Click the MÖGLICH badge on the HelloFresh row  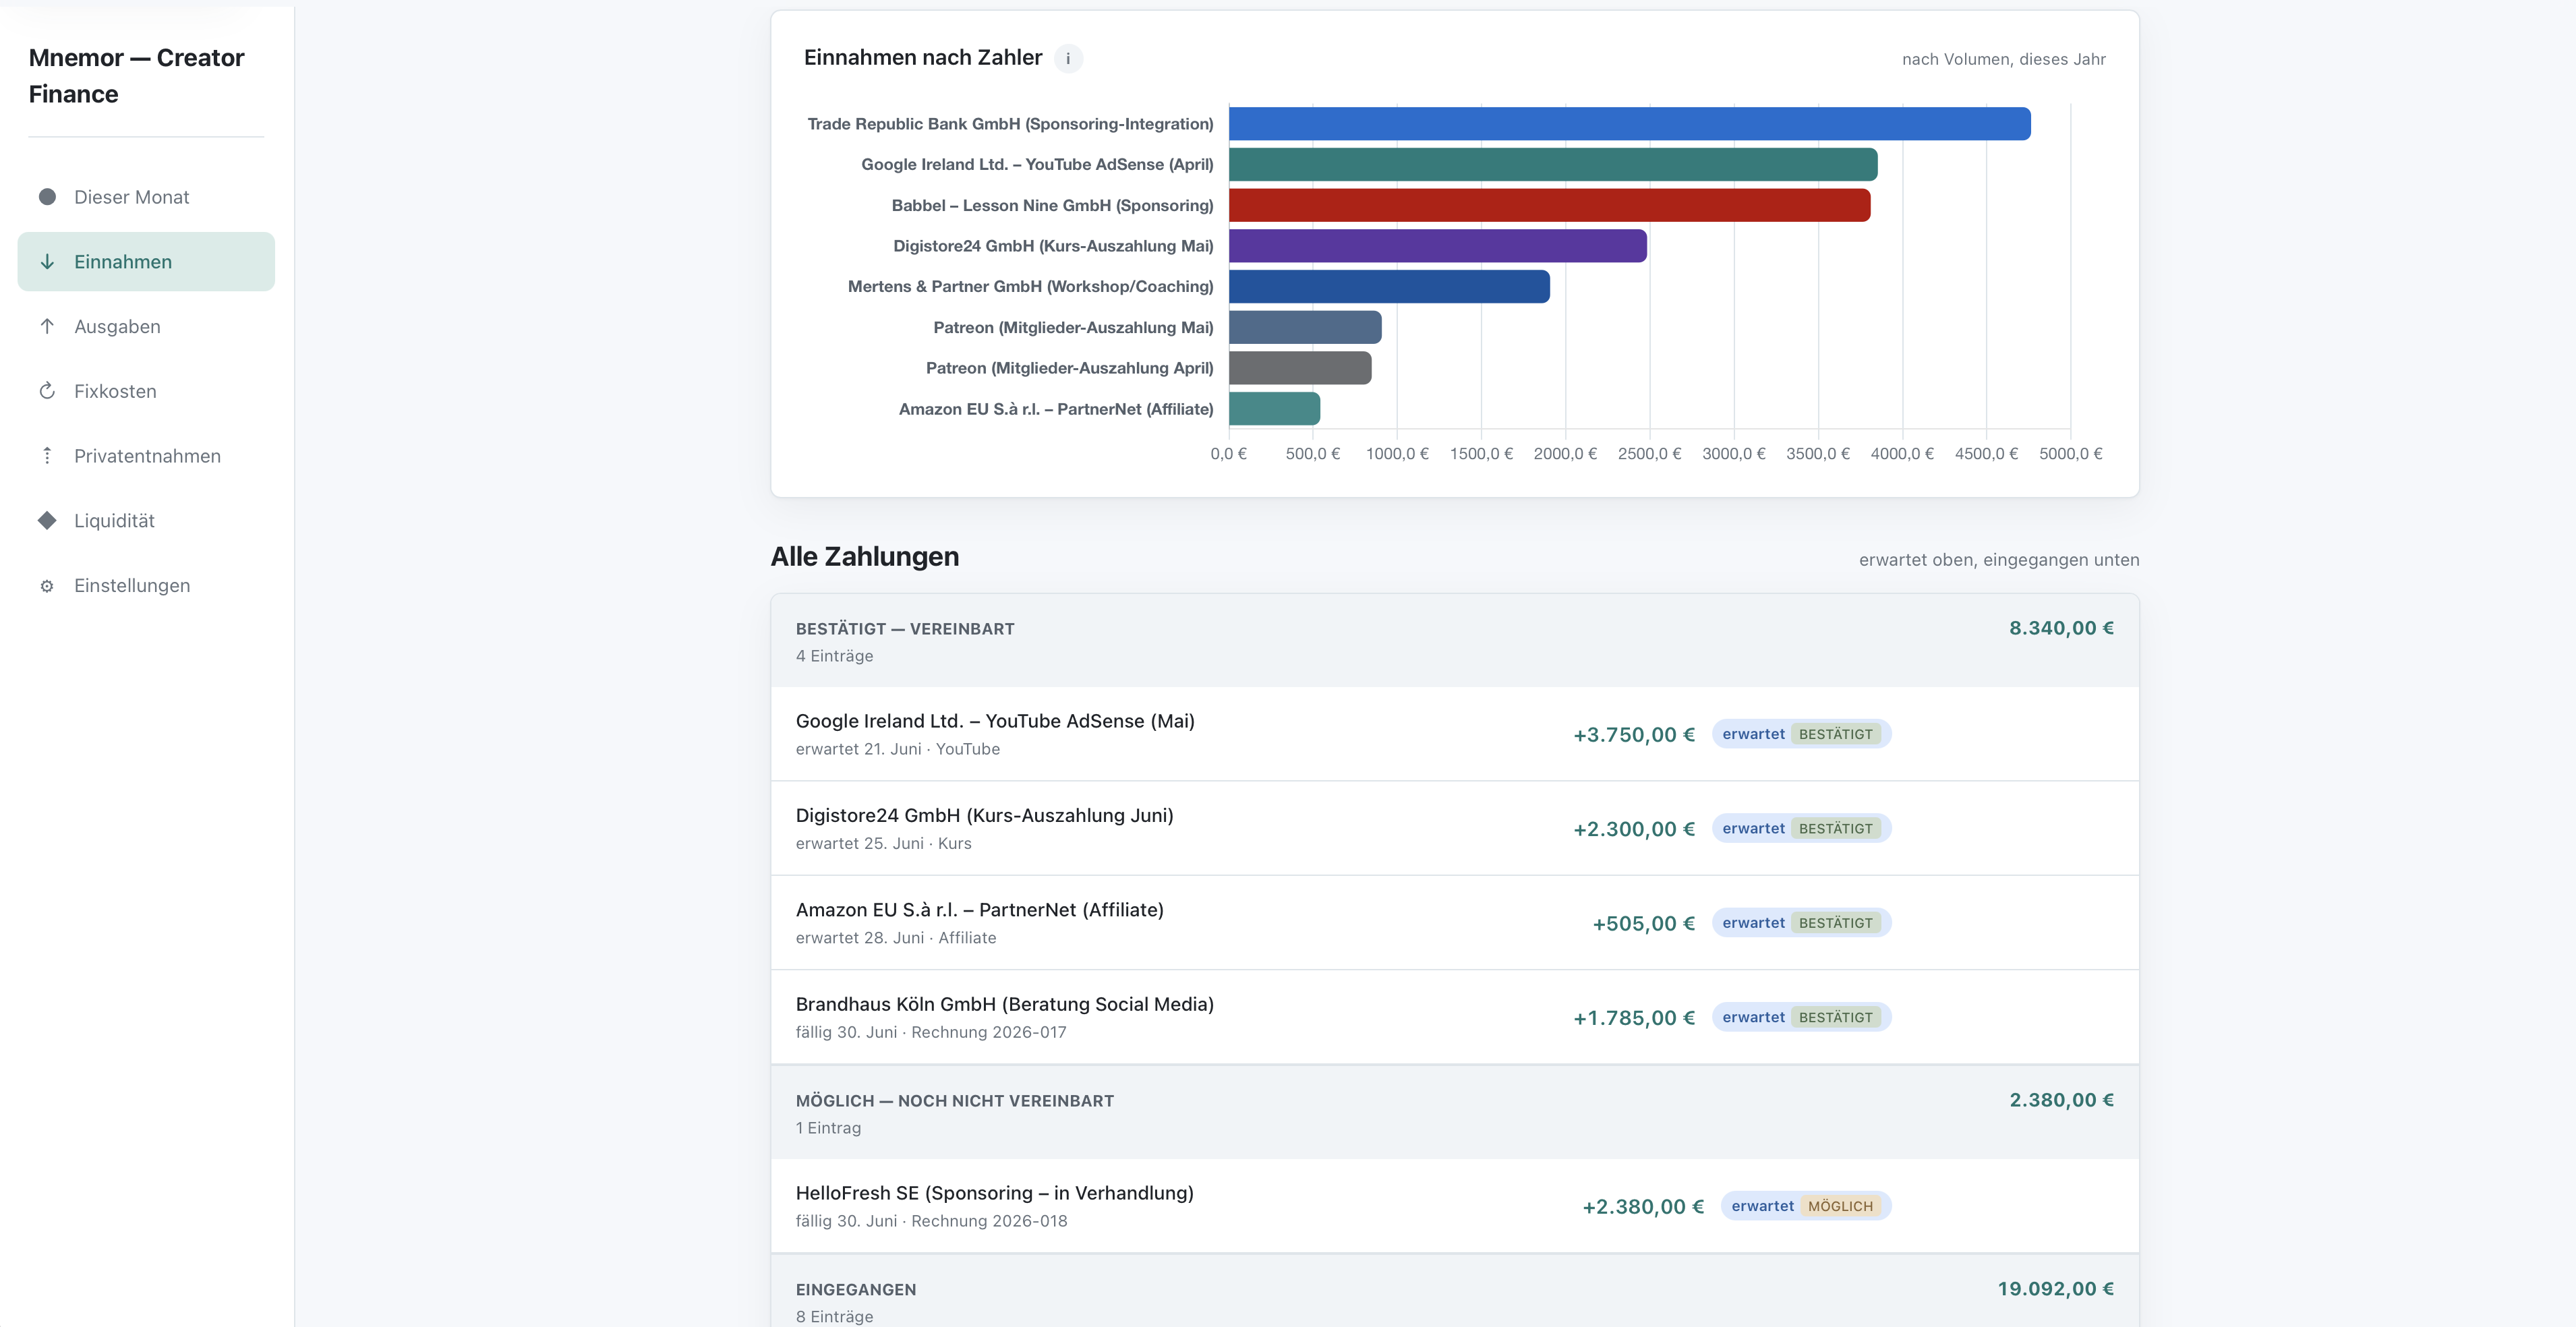tap(1840, 1206)
